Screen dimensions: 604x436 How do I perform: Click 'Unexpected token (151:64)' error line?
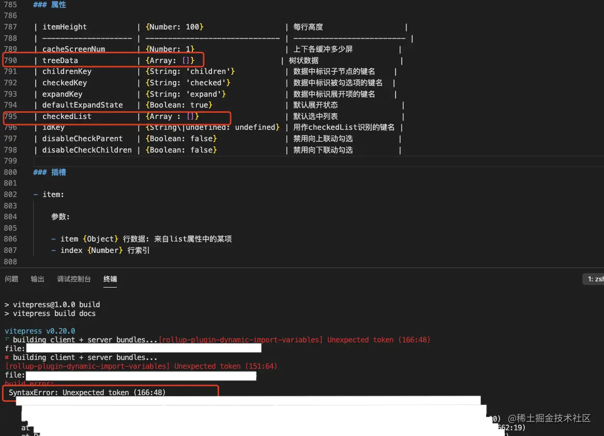tap(141, 366)
